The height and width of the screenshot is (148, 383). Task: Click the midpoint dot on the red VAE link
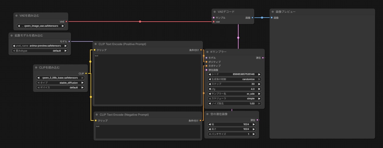click(x=140, y=22)
